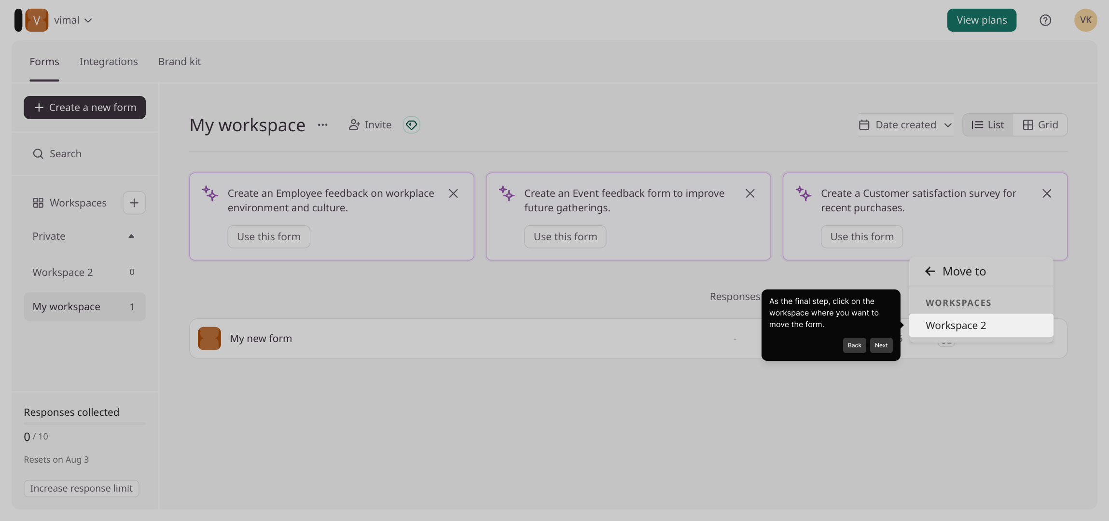Switch to List view
Image resolution: width=1109 pixels, height=521 pixels.
tap(988, 125)
